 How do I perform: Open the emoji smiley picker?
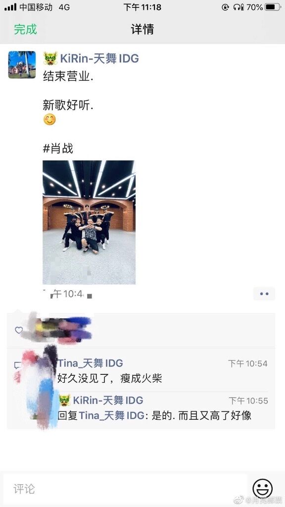pyautogui.click(x=262, y=489)
